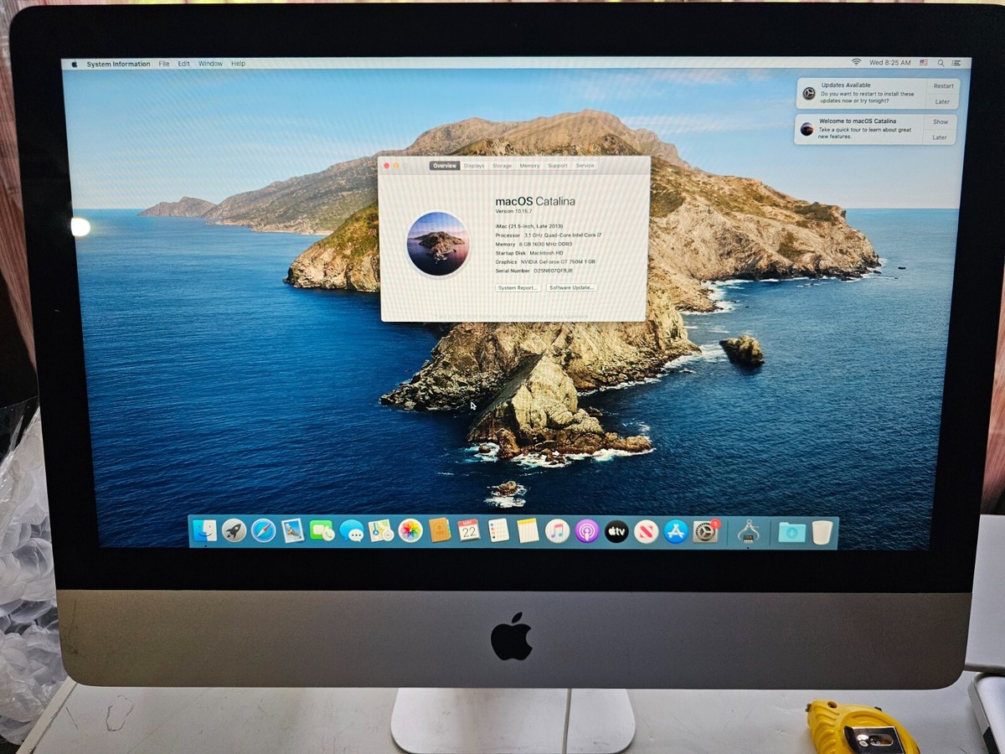Image resolution: width=1005 pixels, height=754 pixels.
Task: Click the input source flag icon
Action: click(x=924, y=63)
